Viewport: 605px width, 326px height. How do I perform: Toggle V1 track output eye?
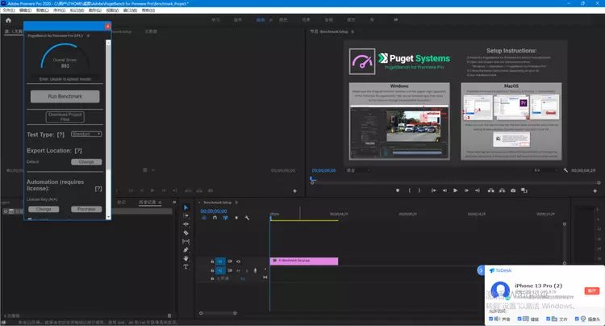[x=239, y=261]
